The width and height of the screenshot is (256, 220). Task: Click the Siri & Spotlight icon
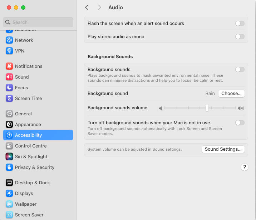[x=9, y=157]
